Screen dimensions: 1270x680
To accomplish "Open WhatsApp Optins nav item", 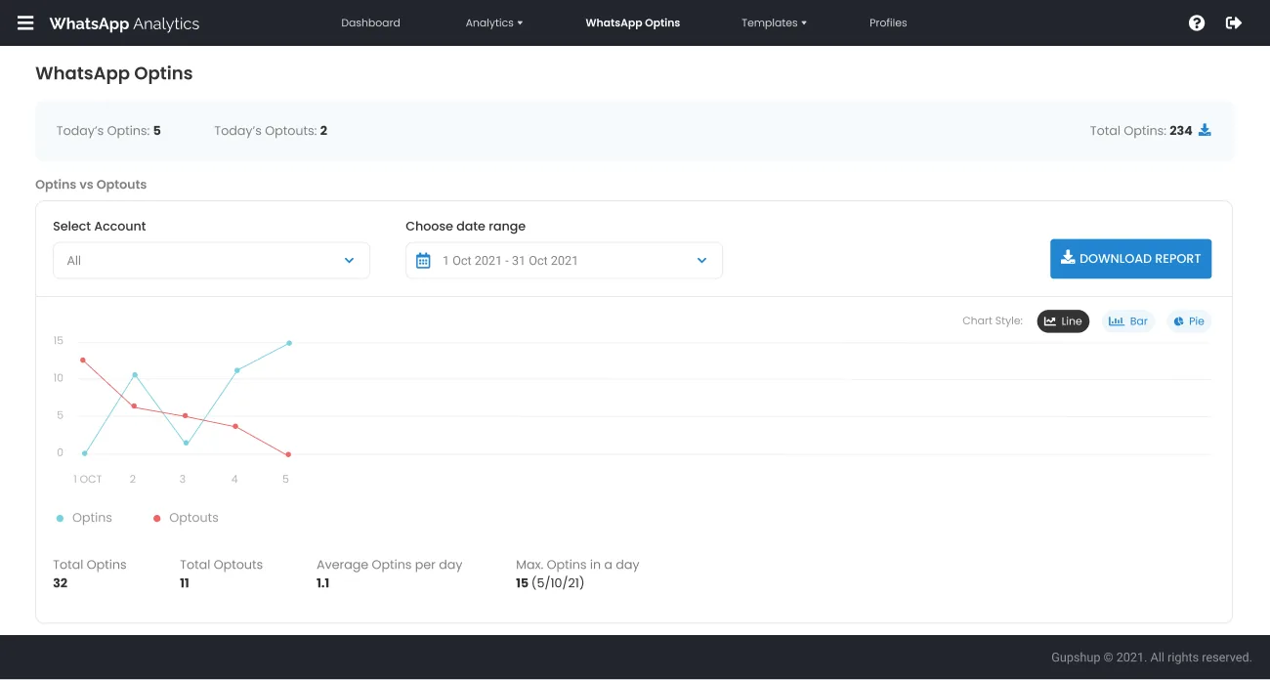I will tap(633, 22).
